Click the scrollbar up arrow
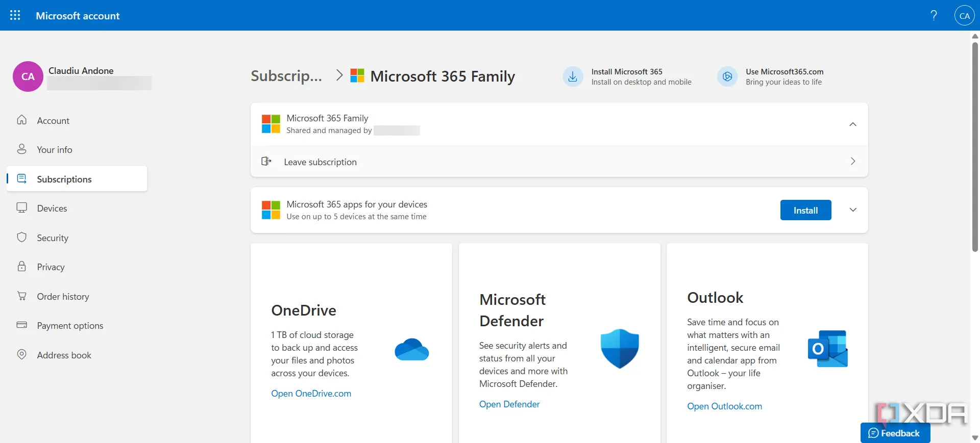The height and width of the screenshot is (443, 980). coord(975,36)
